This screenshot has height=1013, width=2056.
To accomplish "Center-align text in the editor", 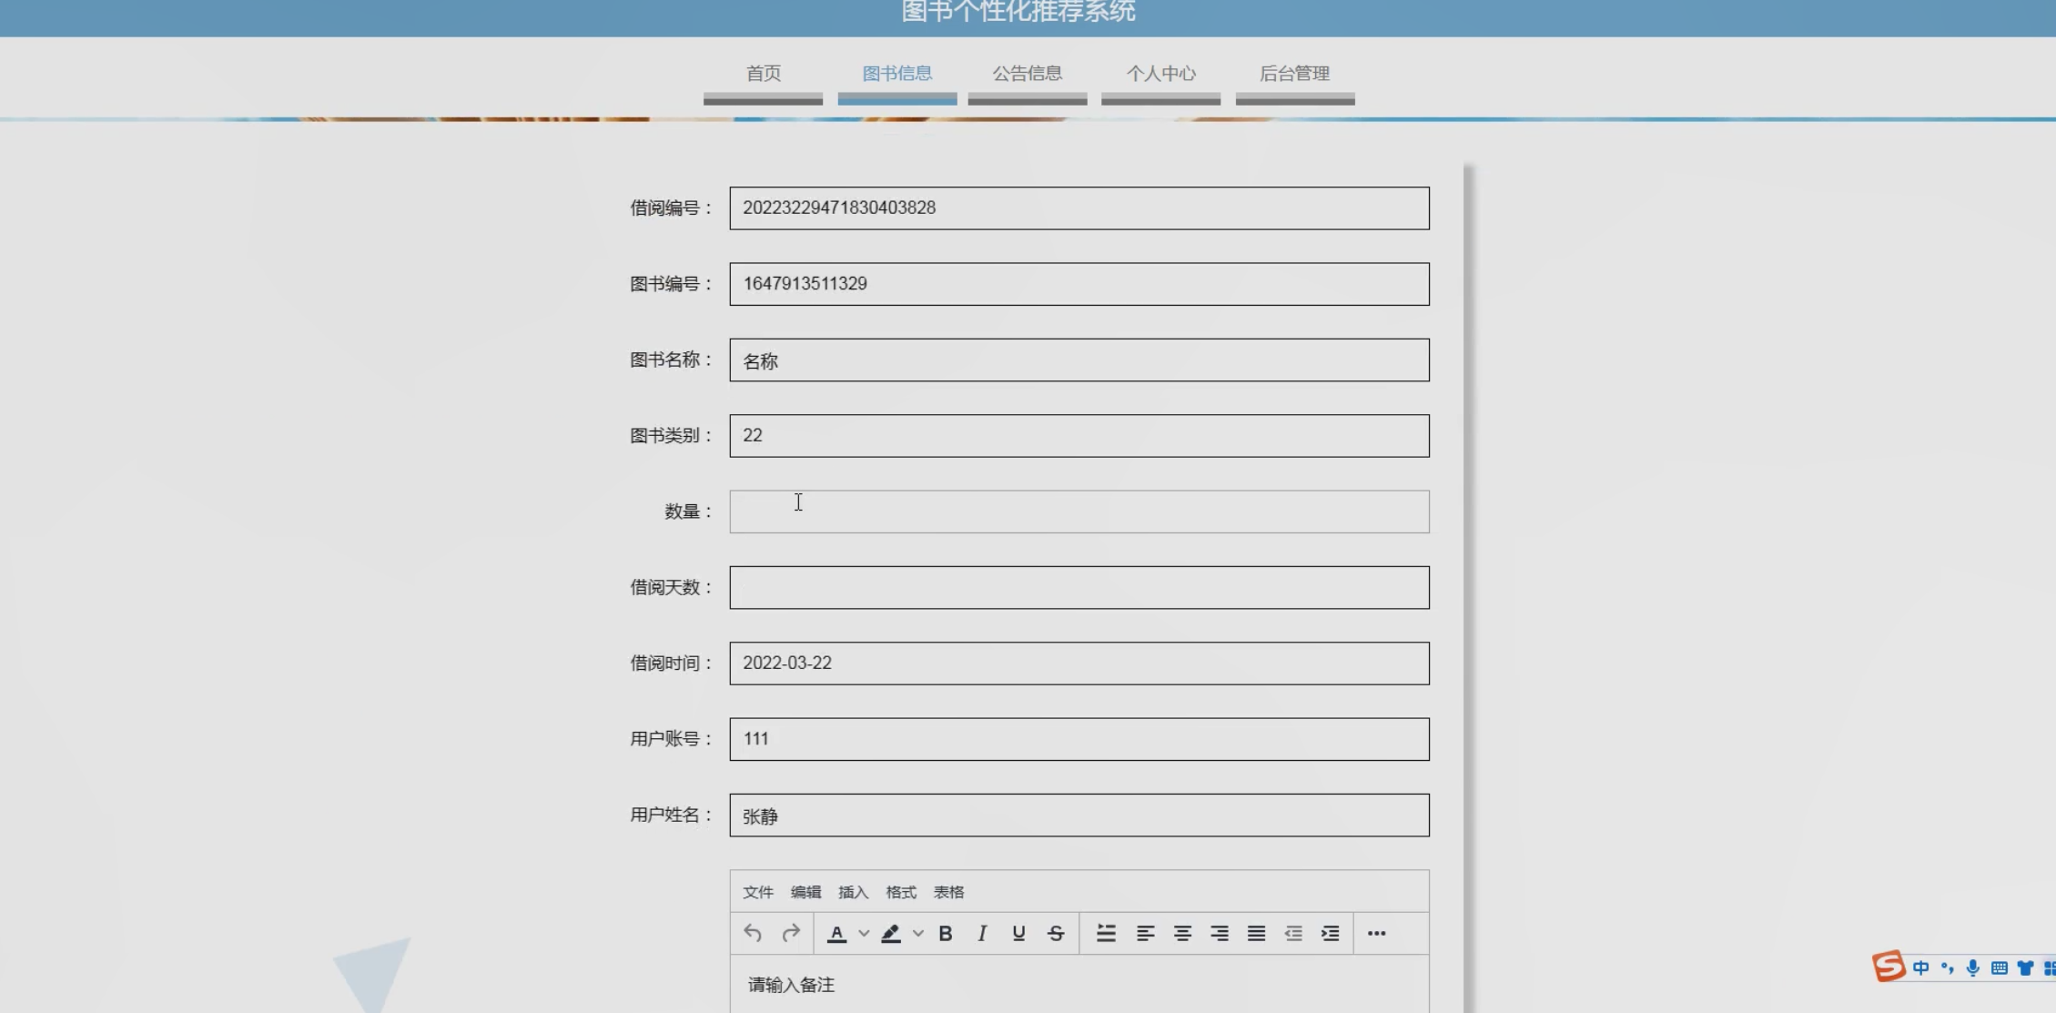I will pos(1182,933).
